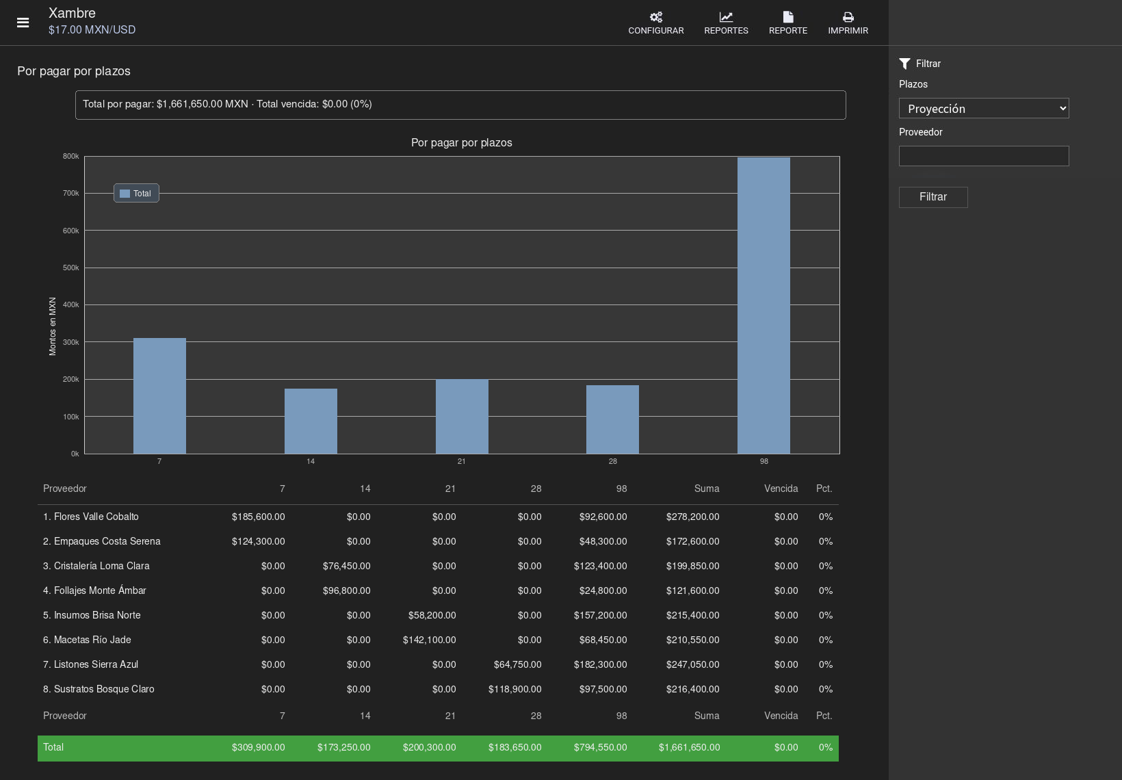Image resolution: width=1122 pixels, height=780 pixels.
Task: Select Follajes Monte Ámbar provider
Action: 94,590
